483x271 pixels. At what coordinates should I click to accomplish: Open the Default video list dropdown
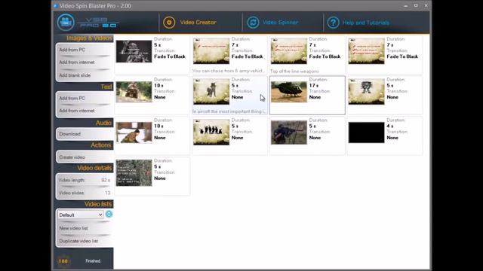tap(81, 215)
